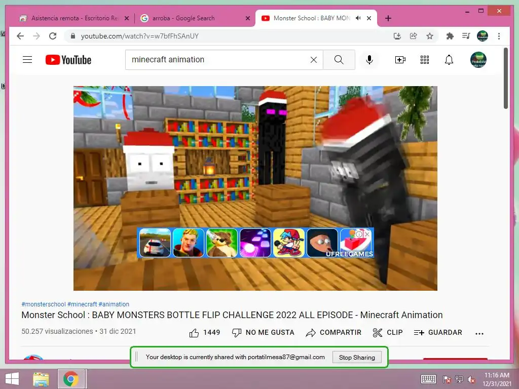The width and height of the screenshot is (519, 389).
Task: Click the Chrome taskbar icon
Action: (71, 379)
